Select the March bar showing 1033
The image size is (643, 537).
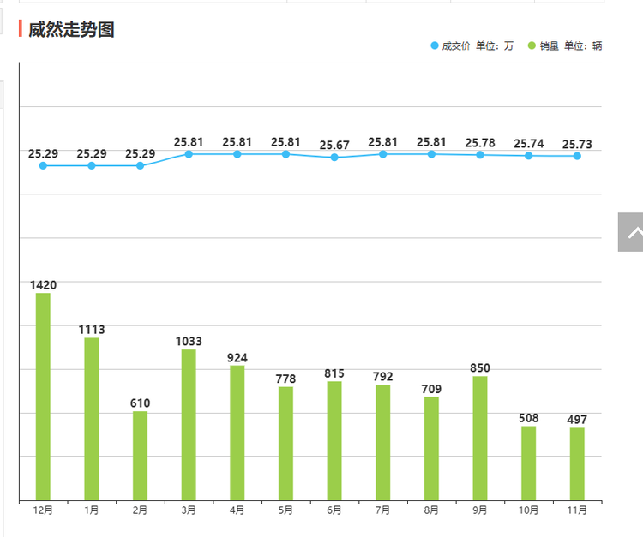(x=189, y=424)
